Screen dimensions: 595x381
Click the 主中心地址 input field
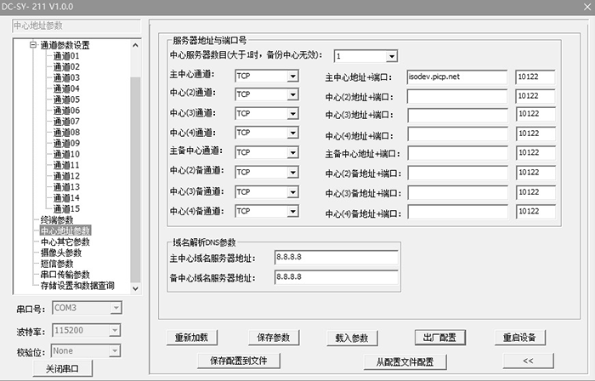click(456, 77)
